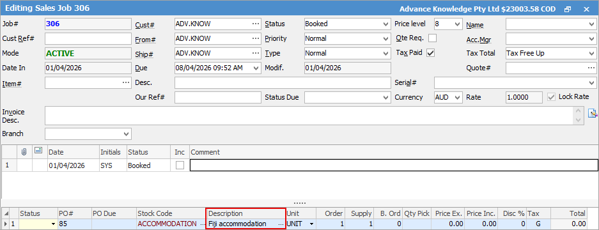Click the paperclip attachment column header

coord(24,152)
